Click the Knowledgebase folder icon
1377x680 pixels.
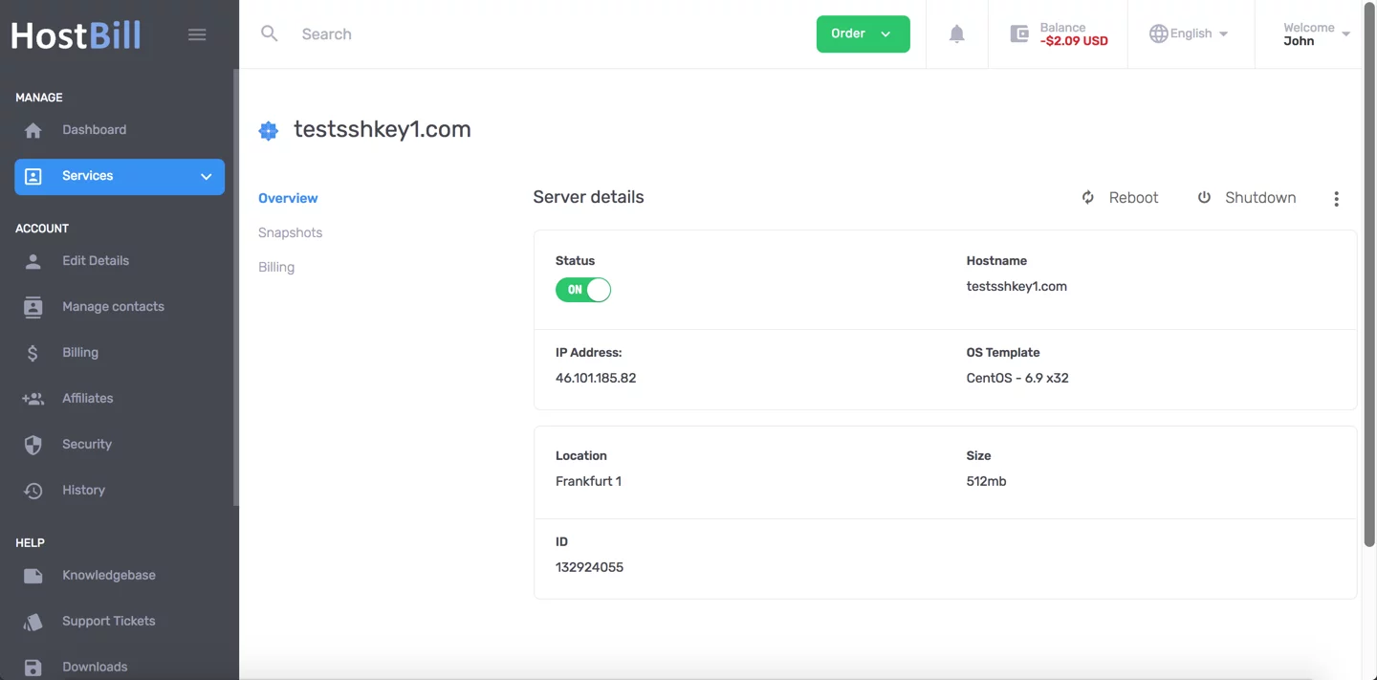tap(33, 576)
